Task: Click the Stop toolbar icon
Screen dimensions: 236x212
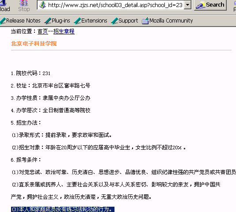Action: coord(23,3)
